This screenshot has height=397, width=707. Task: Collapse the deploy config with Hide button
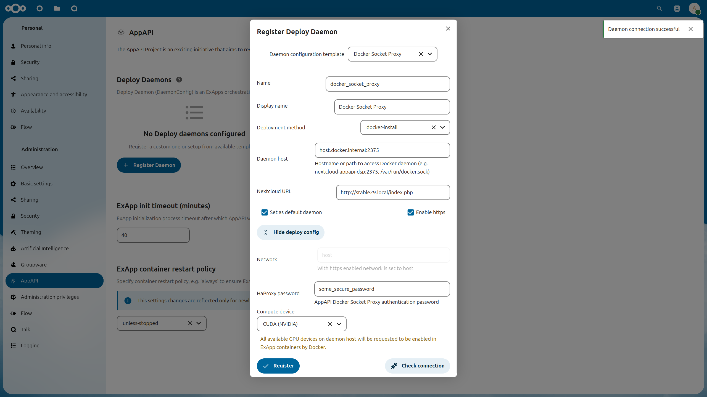(291, 232)
